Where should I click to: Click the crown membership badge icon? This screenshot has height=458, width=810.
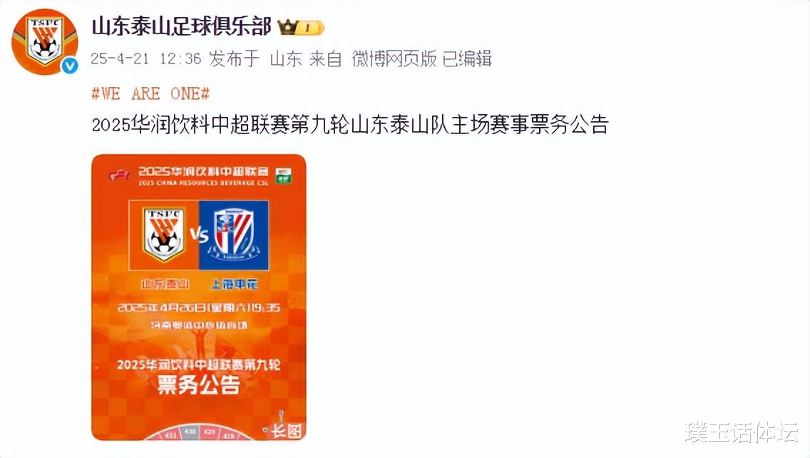pos(287,27)
